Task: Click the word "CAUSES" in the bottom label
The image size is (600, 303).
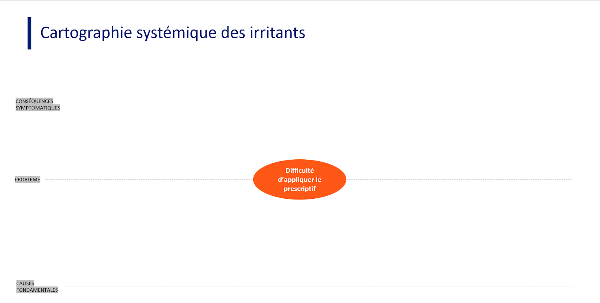Action: [x=25, y=283]
